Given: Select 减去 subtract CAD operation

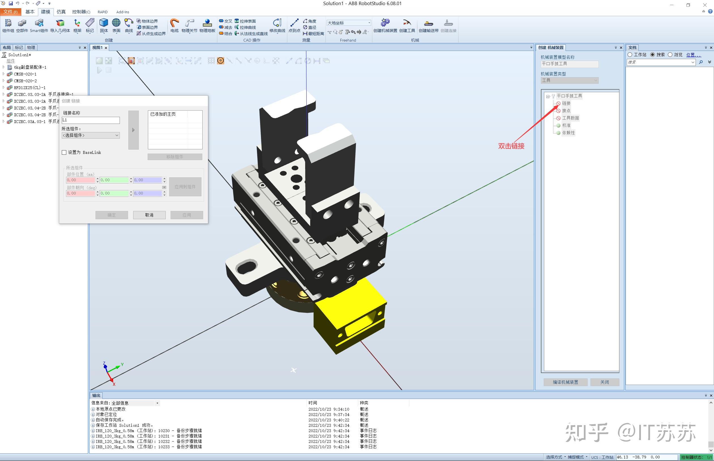Looking at the screenshot, I should (x=226, y=27).
